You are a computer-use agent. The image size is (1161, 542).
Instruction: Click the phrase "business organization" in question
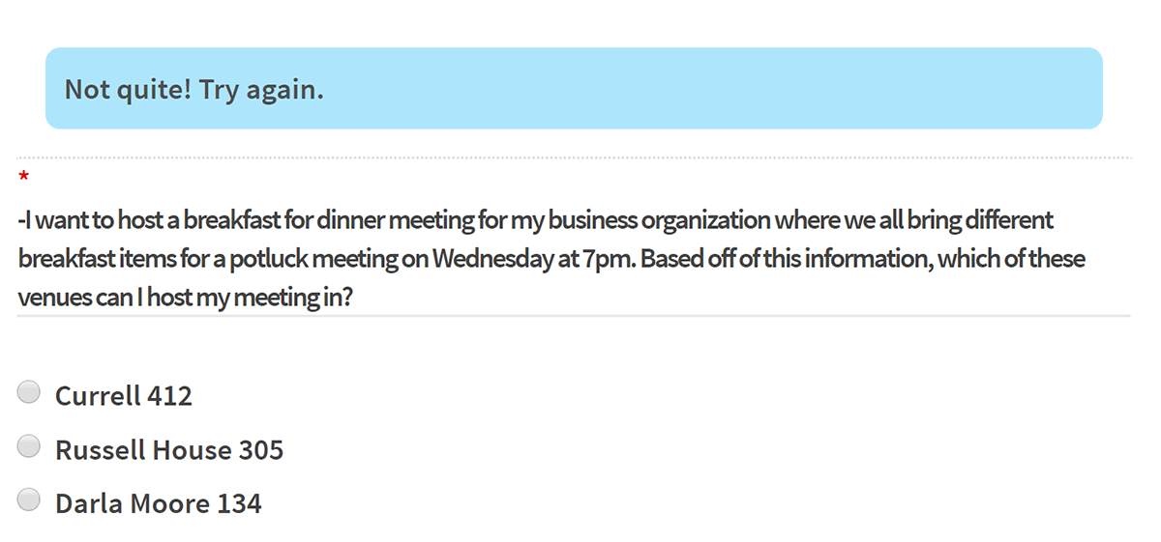pyautogui.click(x=659, y=220)
